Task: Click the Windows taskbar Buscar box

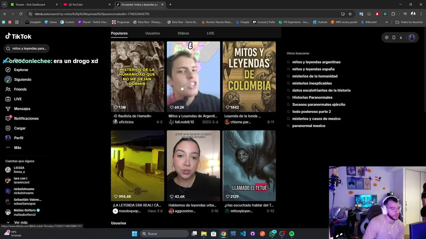Action: pyautogui.click(x=164, y=234)
